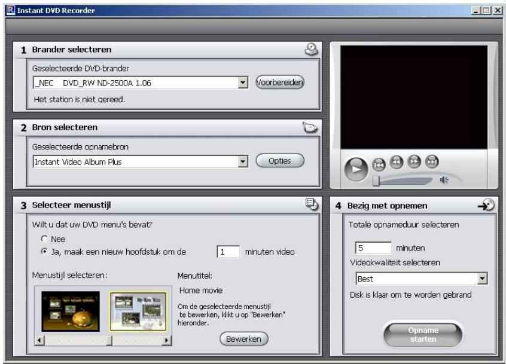Screen dimensions: 506x364
Task: Click the volume speaker icon in the player
Action: click(444, 179)
